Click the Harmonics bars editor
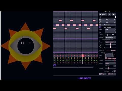Screen dimensions: 122x91 pyautogui.click(x=111, y=58)
